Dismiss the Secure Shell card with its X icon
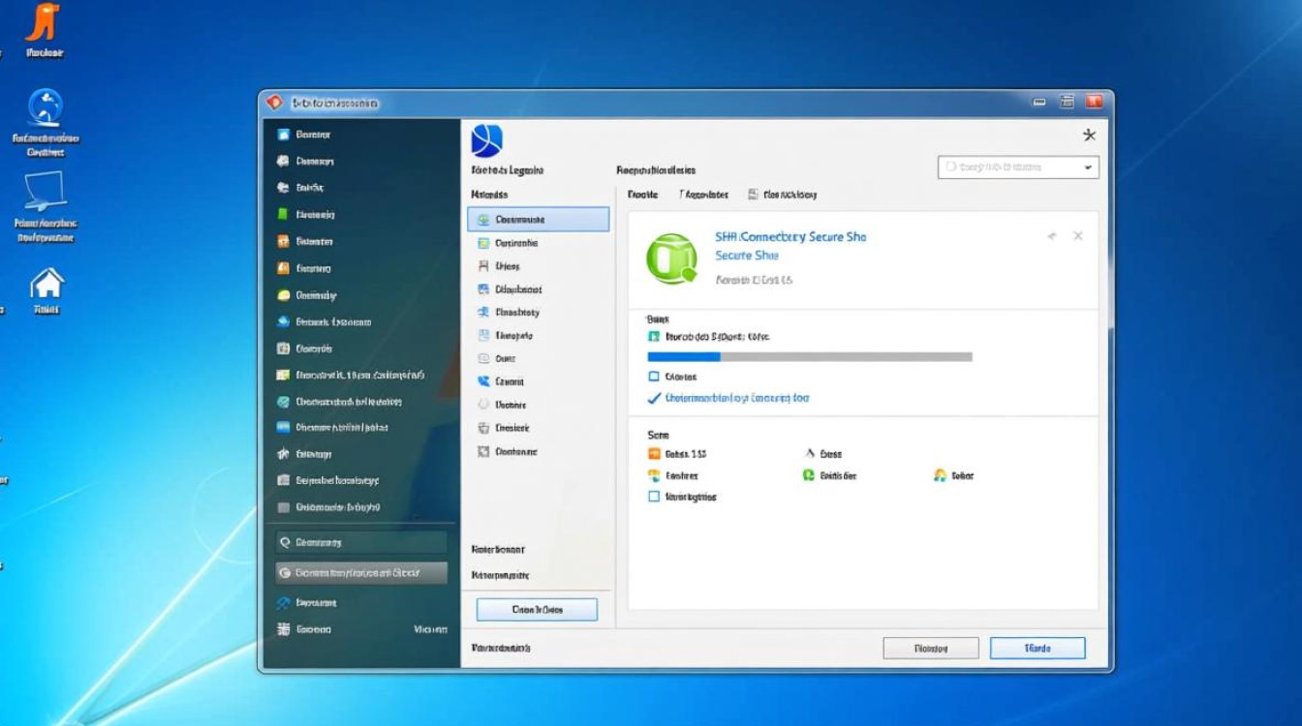This screenshot has width=1302, height=726. pyautogui.click(x=1077, y=236)
